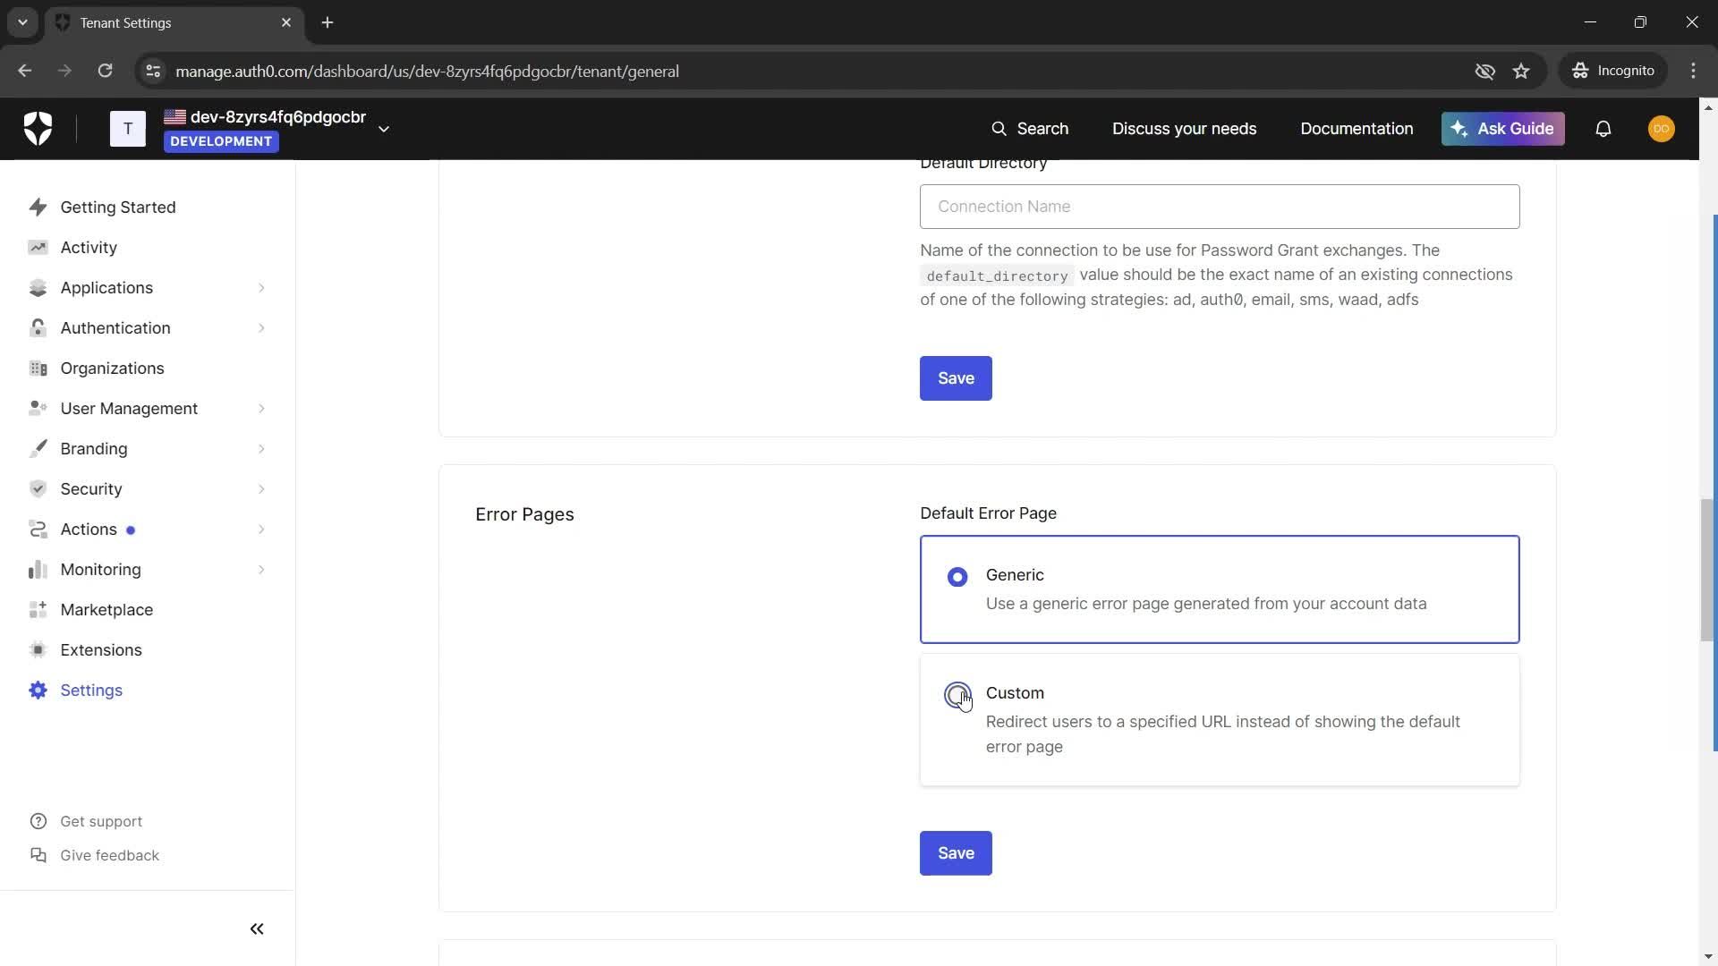Click the Security shield-check icon
1718x966 pixels.
pyautogui.click(x=38, y=489)
